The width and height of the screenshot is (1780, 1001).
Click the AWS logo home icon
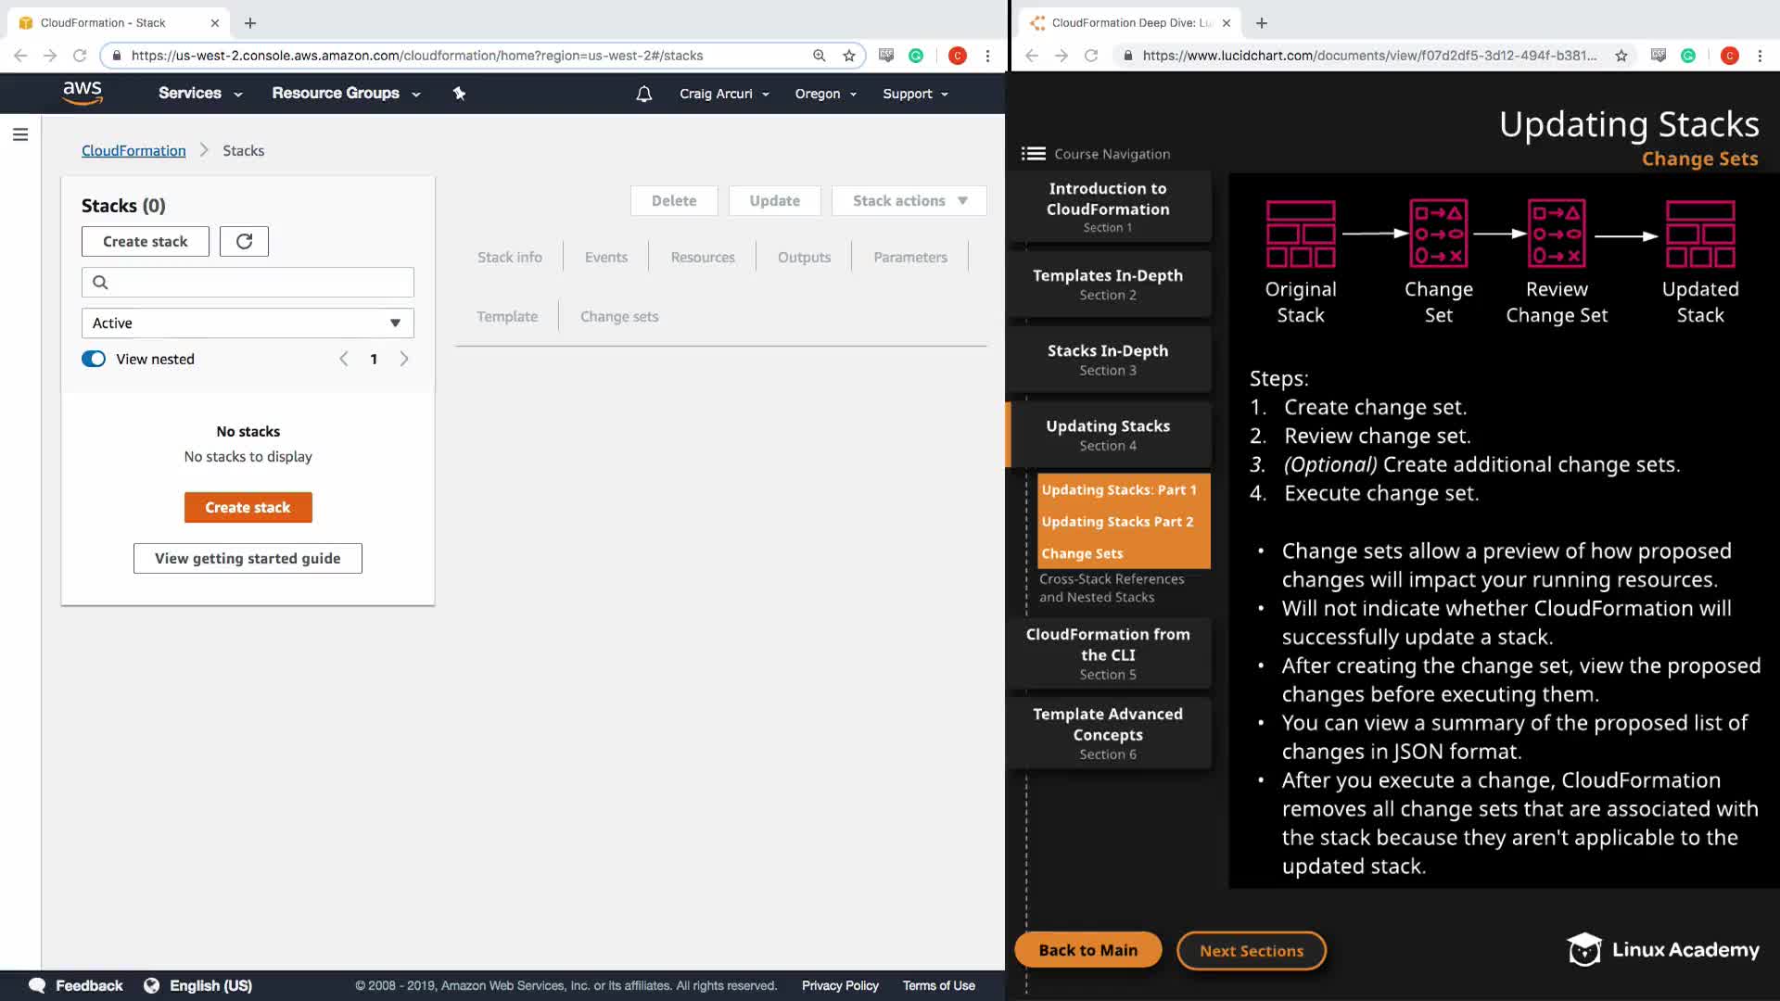pyautogui.click(x=83, y=93)
